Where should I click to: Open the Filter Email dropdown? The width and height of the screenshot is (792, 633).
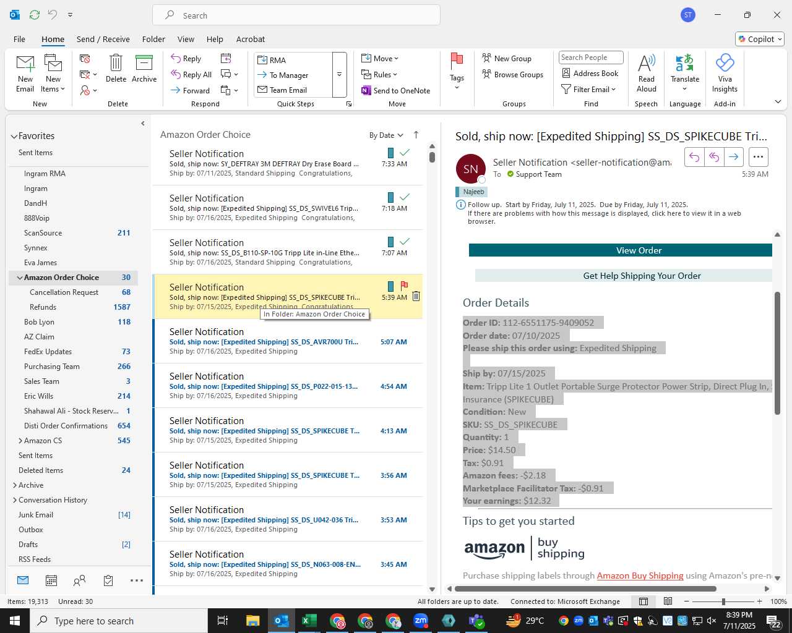(x=588, y=89)
